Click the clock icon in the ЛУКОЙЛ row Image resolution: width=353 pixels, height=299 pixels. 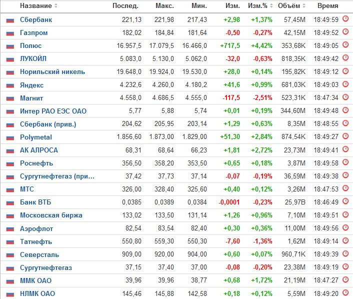click(345, 58)
